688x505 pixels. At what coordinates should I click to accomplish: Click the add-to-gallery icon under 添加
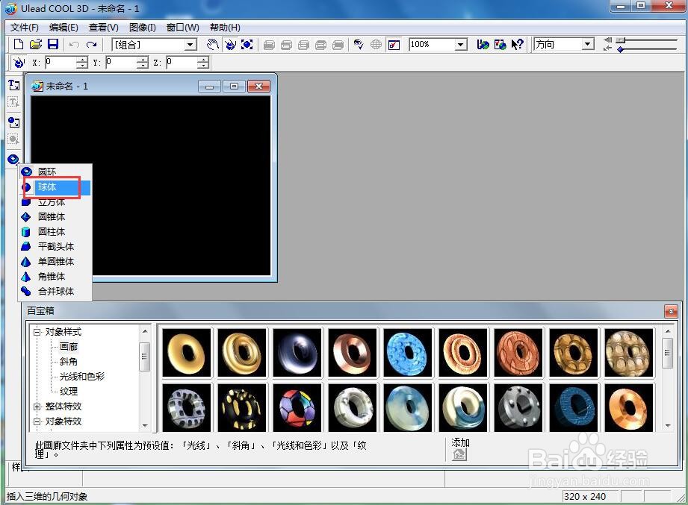tap(459, 454)
